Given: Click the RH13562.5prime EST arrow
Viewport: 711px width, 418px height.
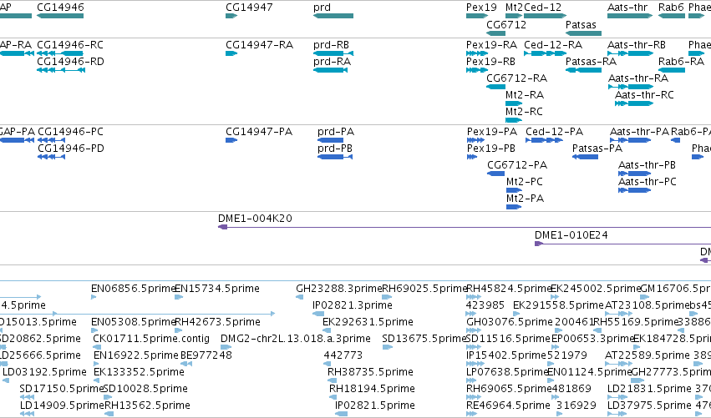Looking at the screenshot, I should [109, 414].
